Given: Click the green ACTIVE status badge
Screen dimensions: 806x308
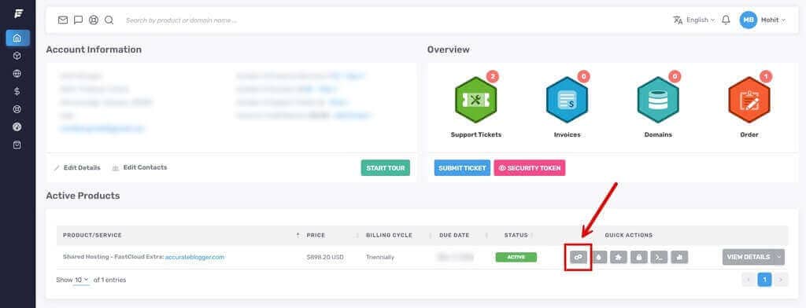Looking at the screenshot, I should 516,257.
